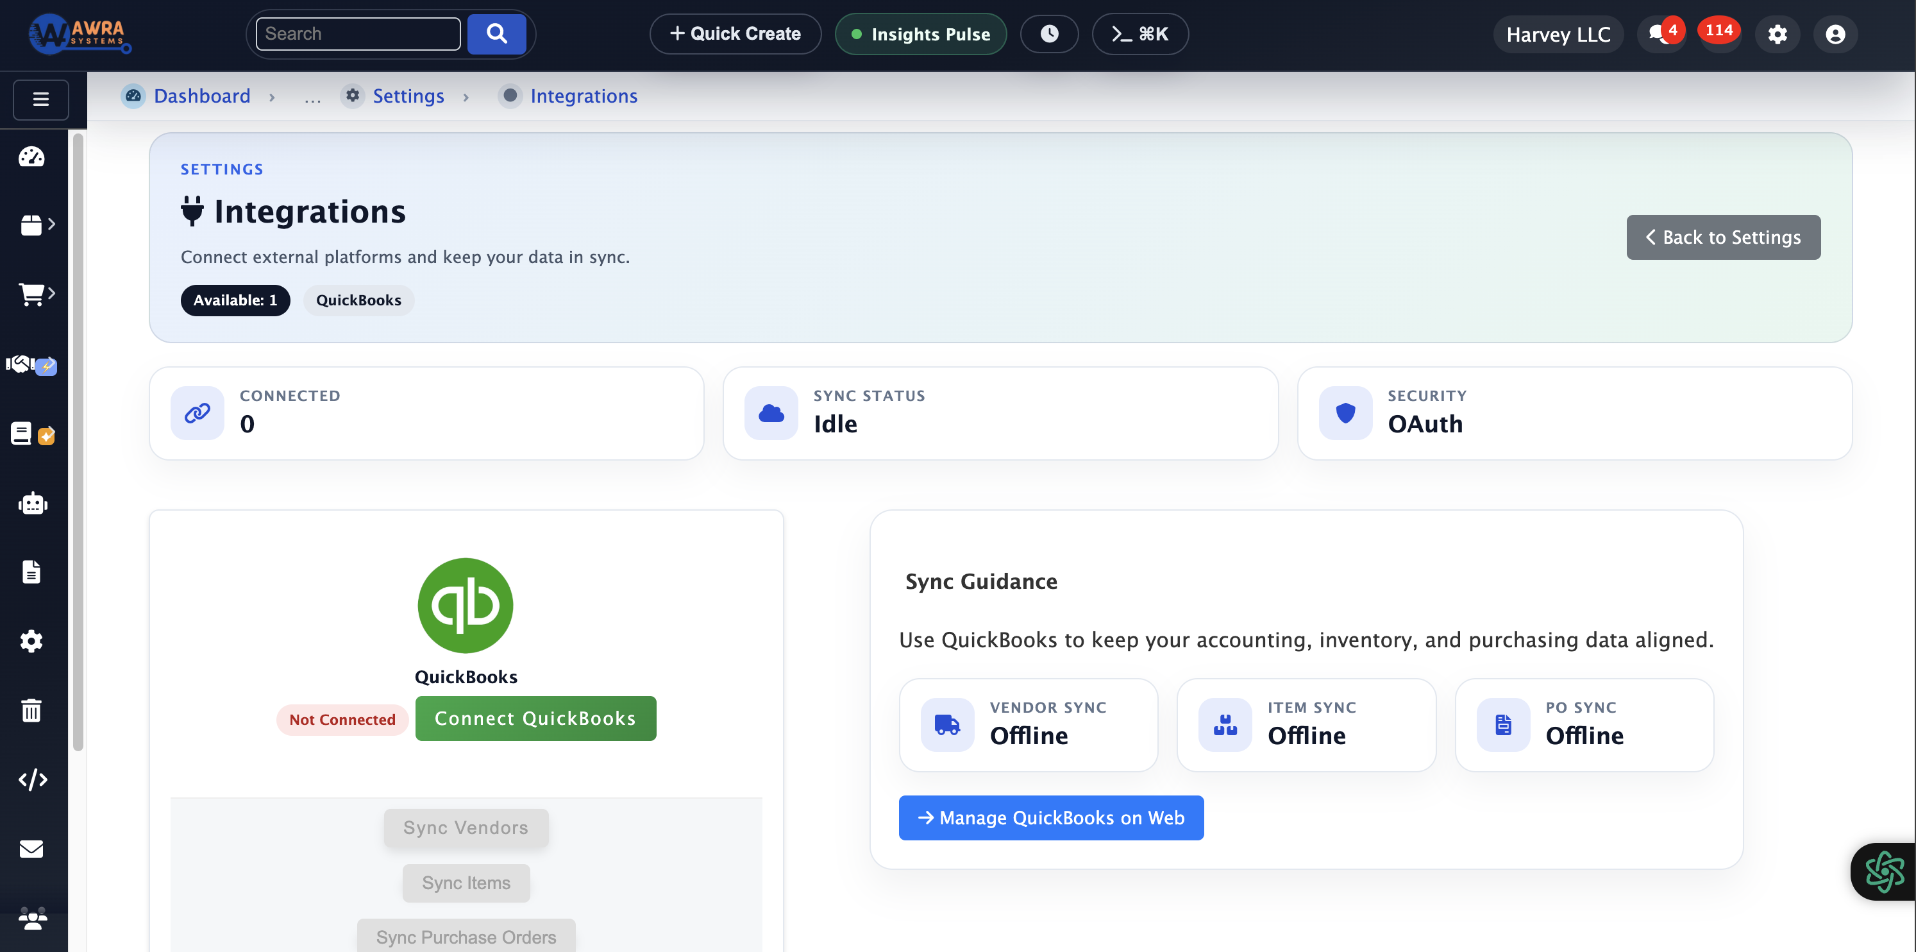
Task: Click the robot assistant icon in sidebar
Action: [x=31, y=503]
